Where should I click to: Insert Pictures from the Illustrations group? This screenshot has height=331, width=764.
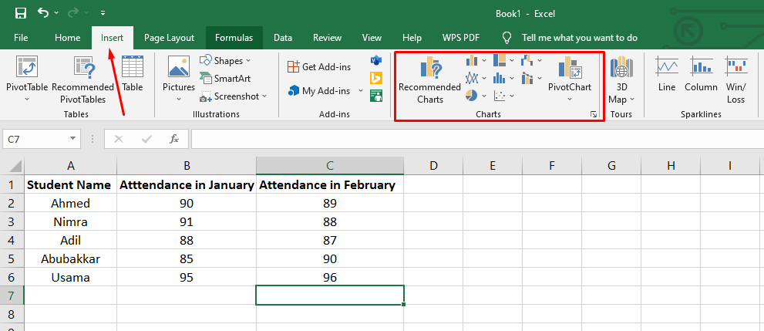179,73
